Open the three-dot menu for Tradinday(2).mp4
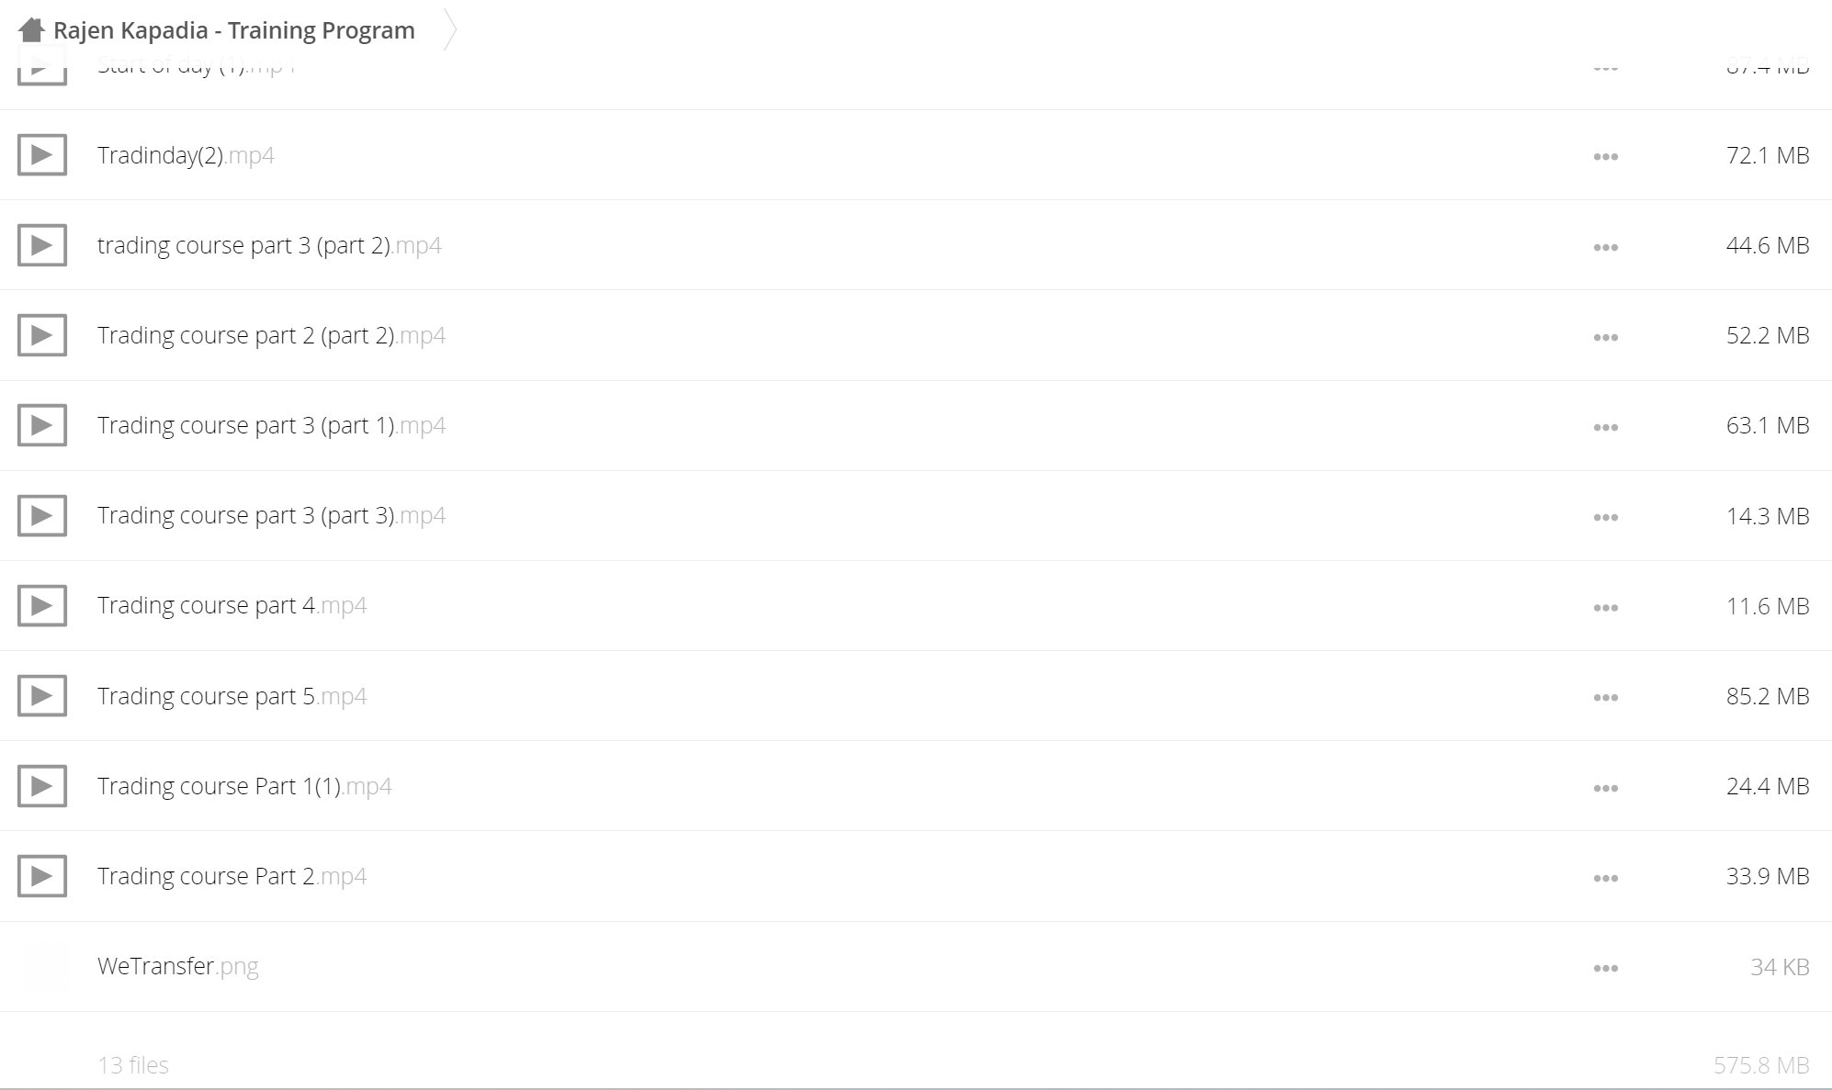 pos(1606,157)
